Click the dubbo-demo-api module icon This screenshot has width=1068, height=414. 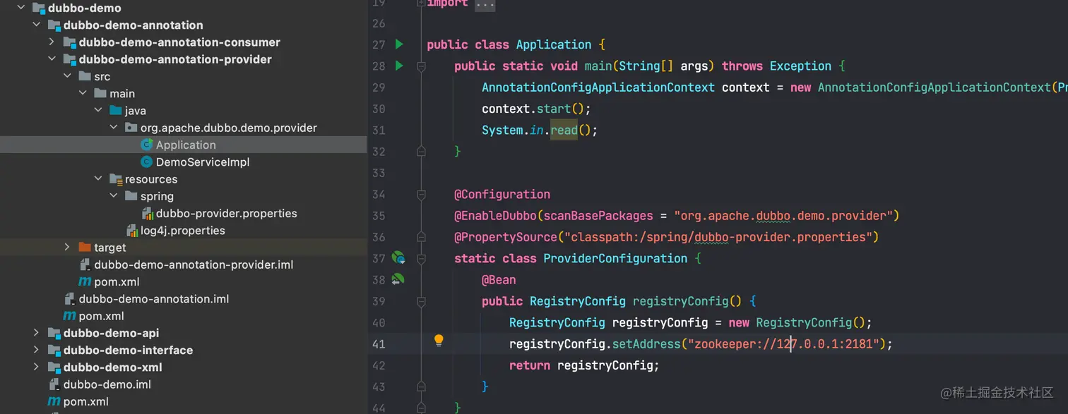point(54,333)
